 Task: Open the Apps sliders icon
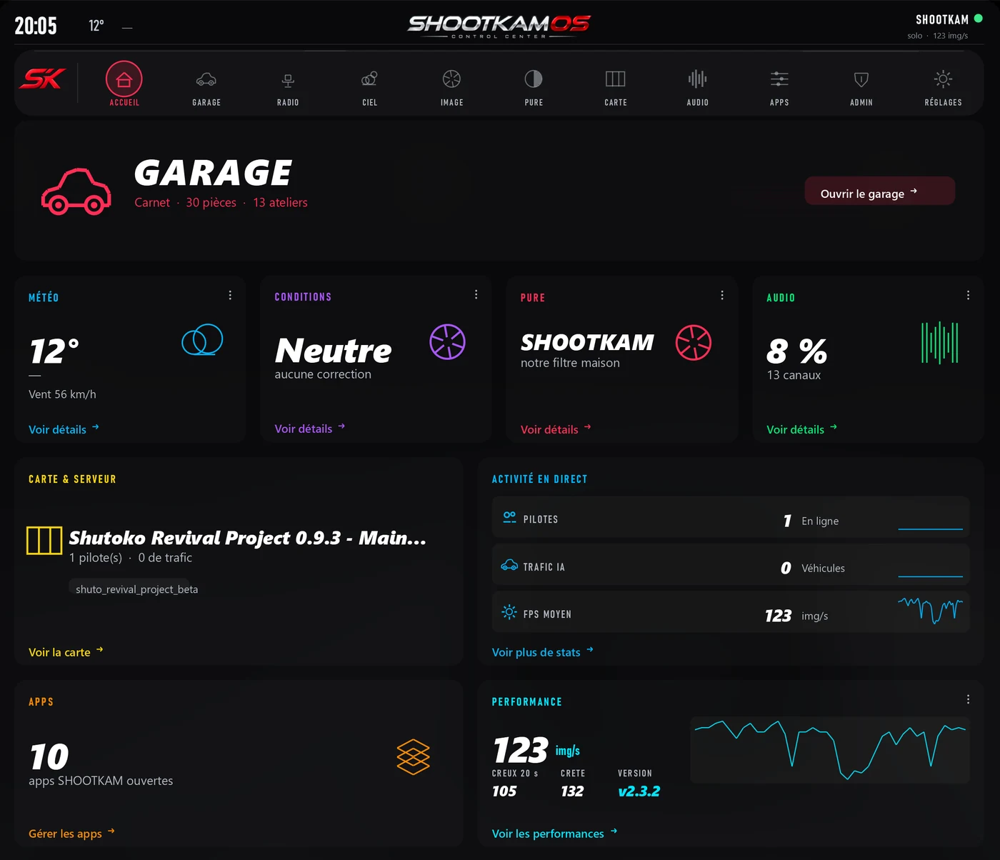779,84
